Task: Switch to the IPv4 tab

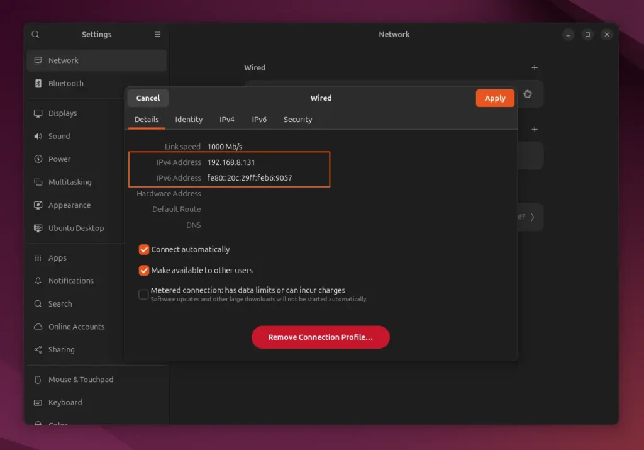Action: (227, 120)
